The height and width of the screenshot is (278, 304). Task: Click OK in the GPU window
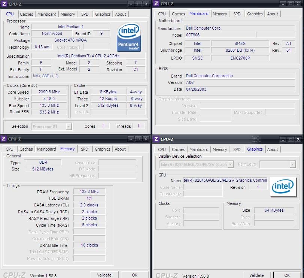pos(287,275)
